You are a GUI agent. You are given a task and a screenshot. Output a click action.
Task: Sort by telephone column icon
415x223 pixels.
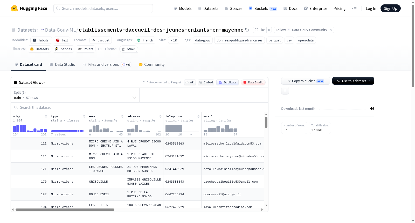[198, 116]
